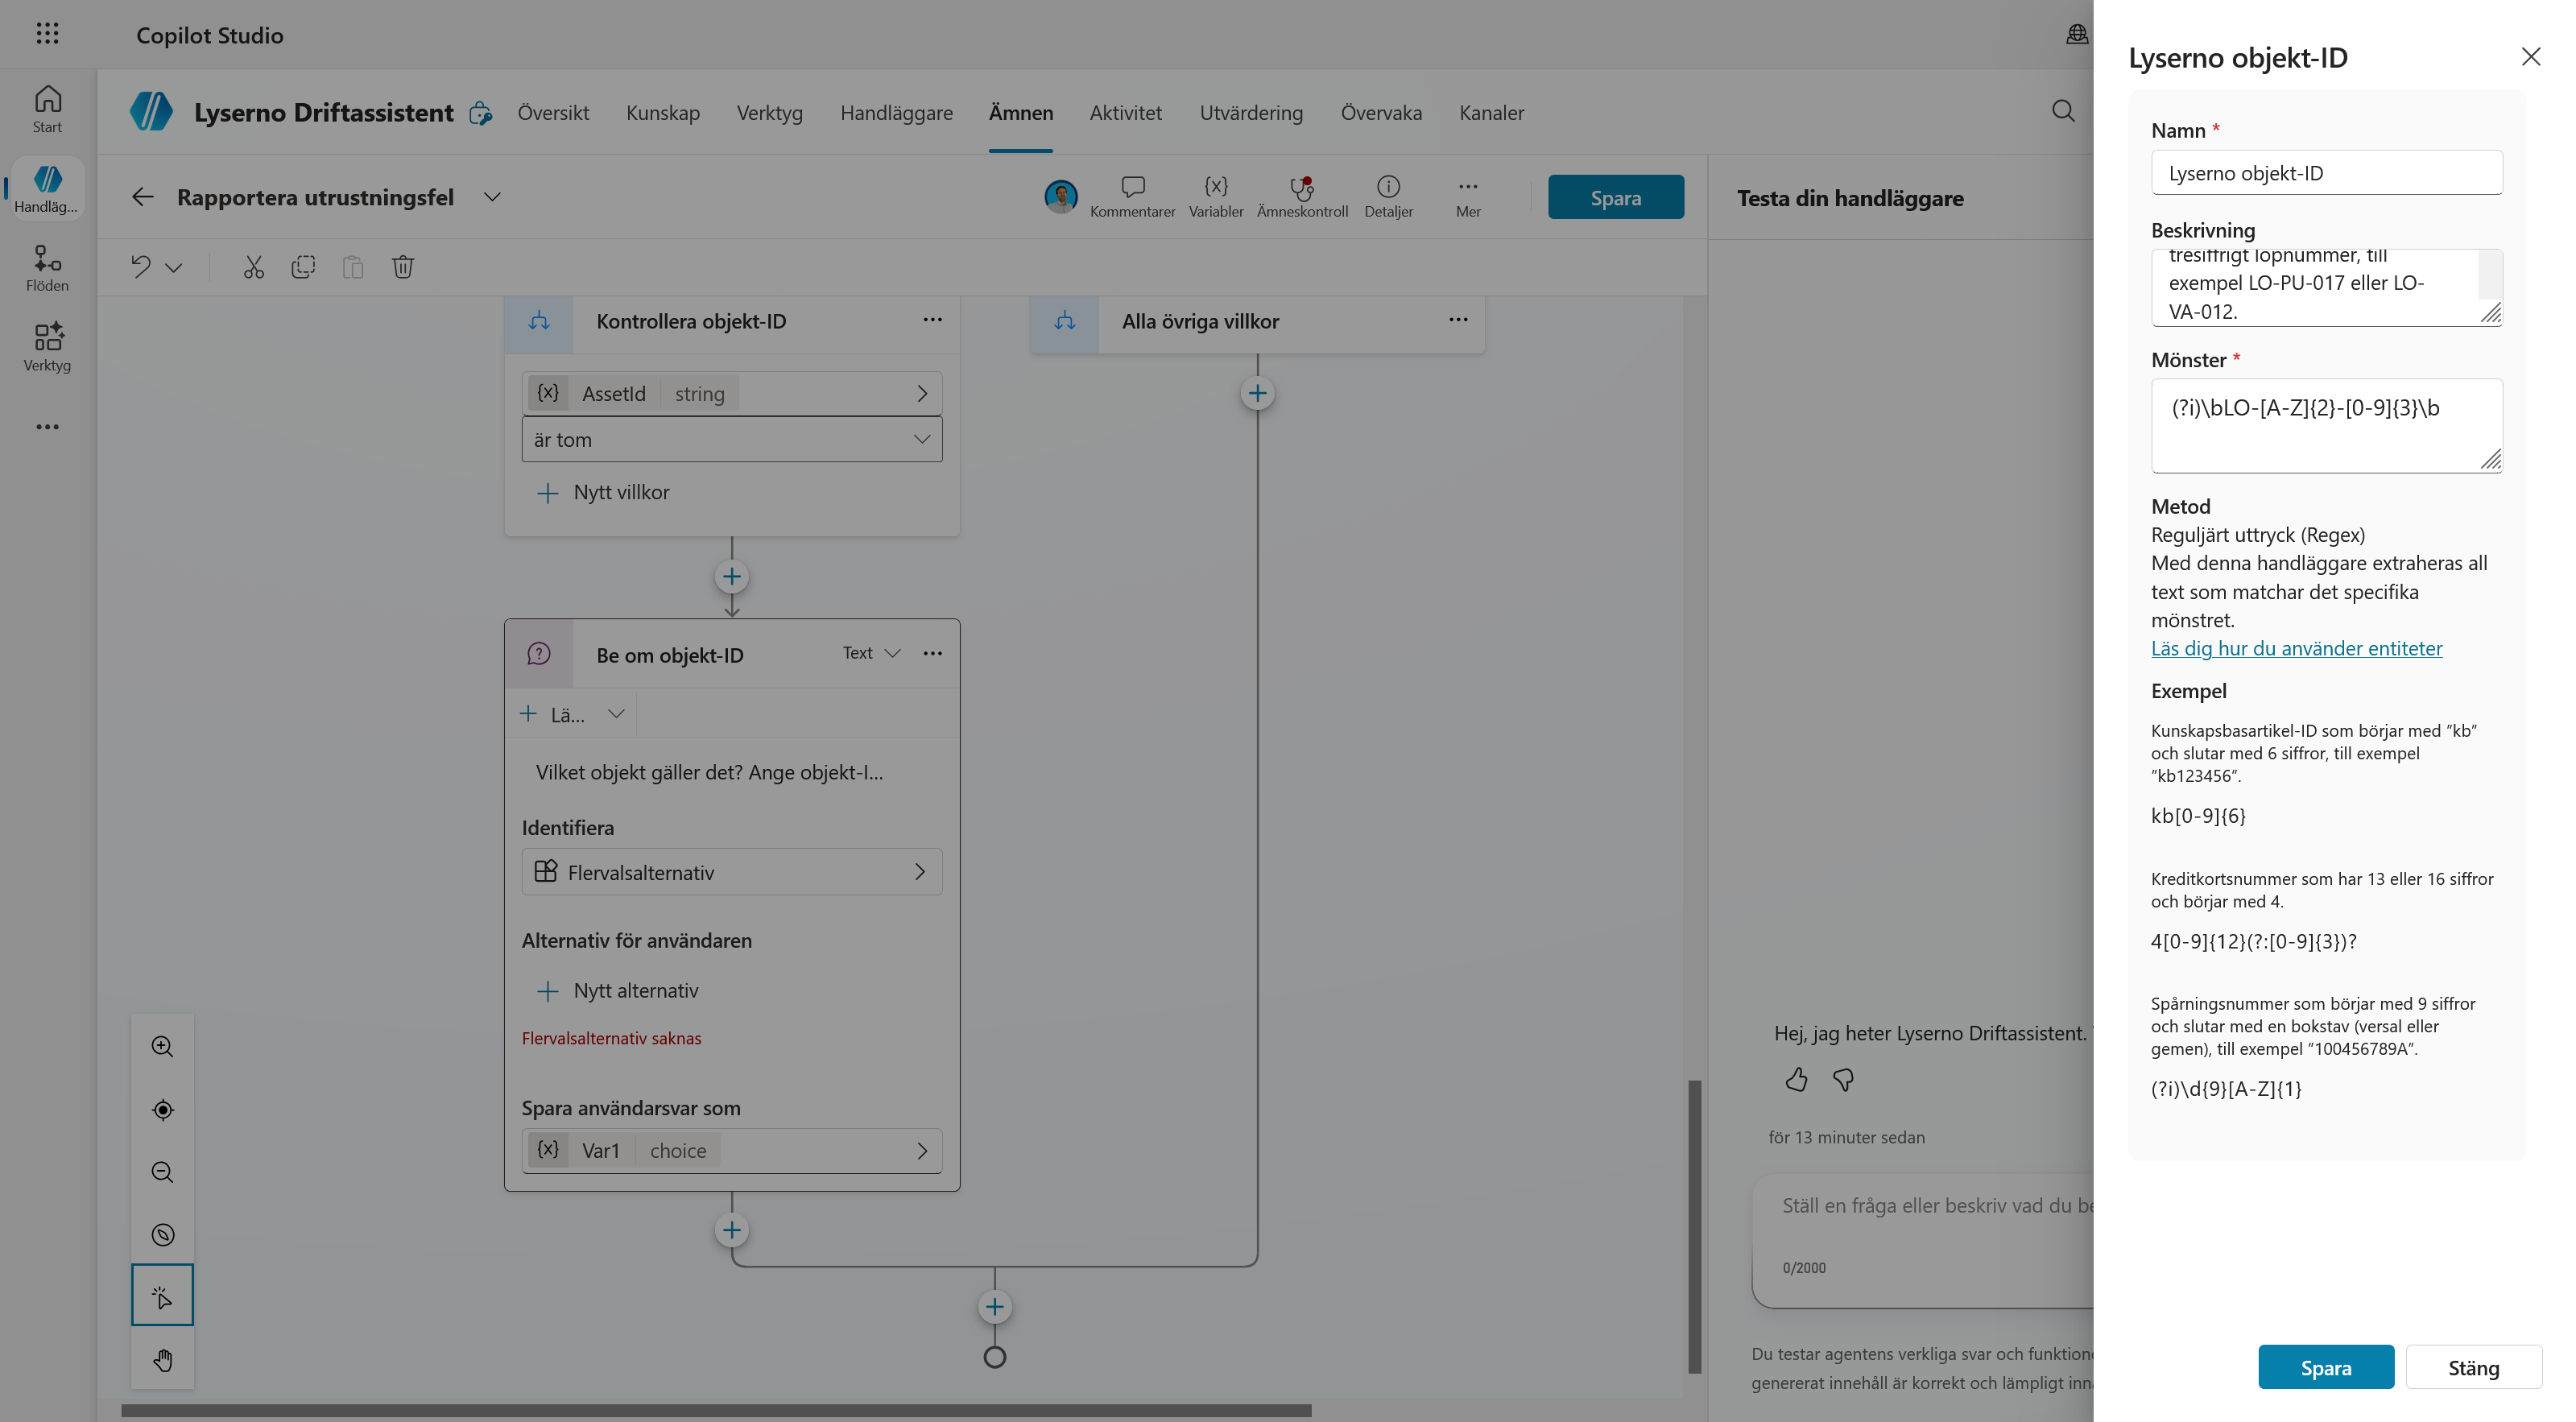Click the zoom in canvas icon
This screenshot has height=1422, width=2576.
(x=162, y=1047)
